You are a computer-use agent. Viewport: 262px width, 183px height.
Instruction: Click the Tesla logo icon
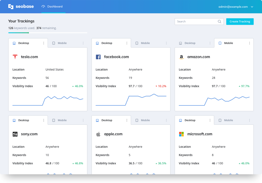point(15,57)
